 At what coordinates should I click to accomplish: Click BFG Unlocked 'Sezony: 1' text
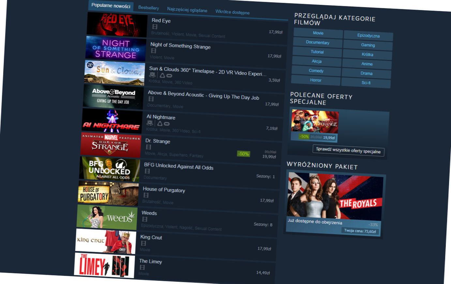pyautogui.click(x=265, y=176)
